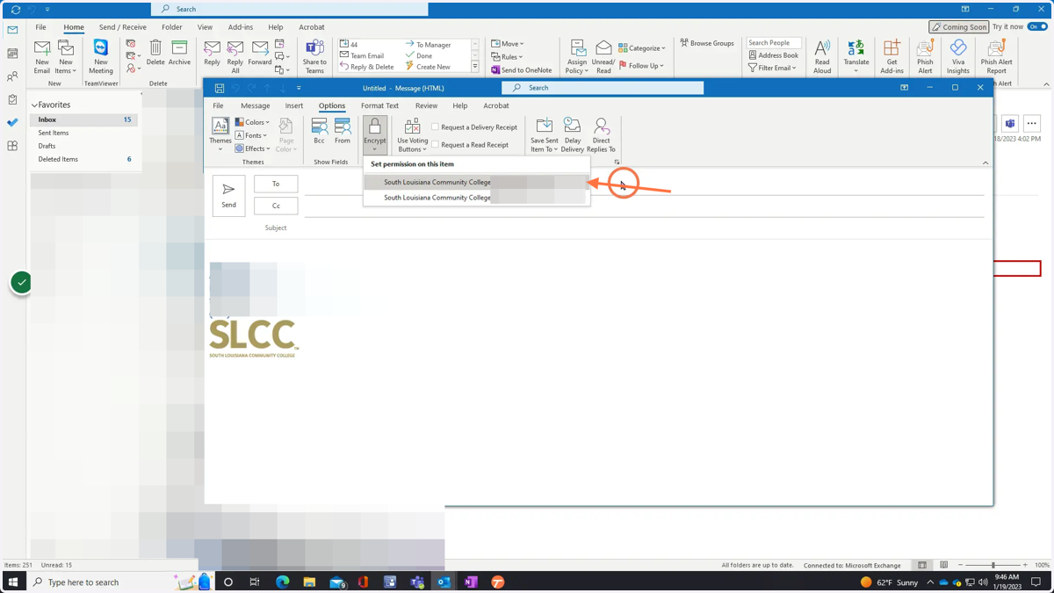The height and width of the screenshot is (593, 1054).
Task: Open Send / Receive tab in Outlook
Action: click(123, 27)
